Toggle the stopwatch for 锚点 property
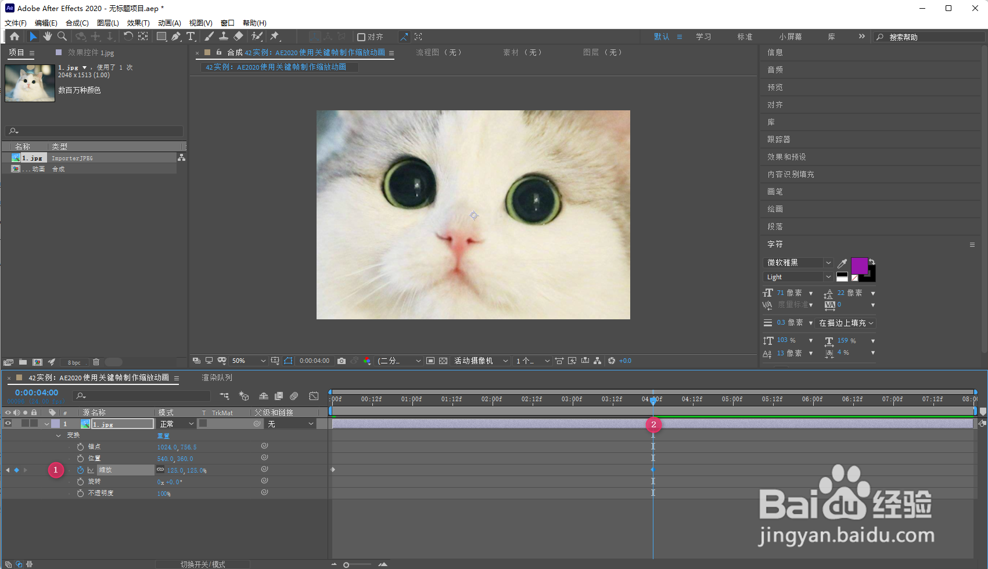 point(81,447)
